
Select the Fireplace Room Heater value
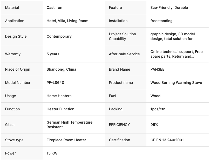point(66,140)
